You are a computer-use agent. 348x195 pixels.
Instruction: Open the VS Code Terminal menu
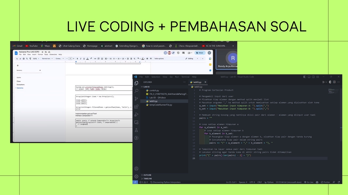185,77
